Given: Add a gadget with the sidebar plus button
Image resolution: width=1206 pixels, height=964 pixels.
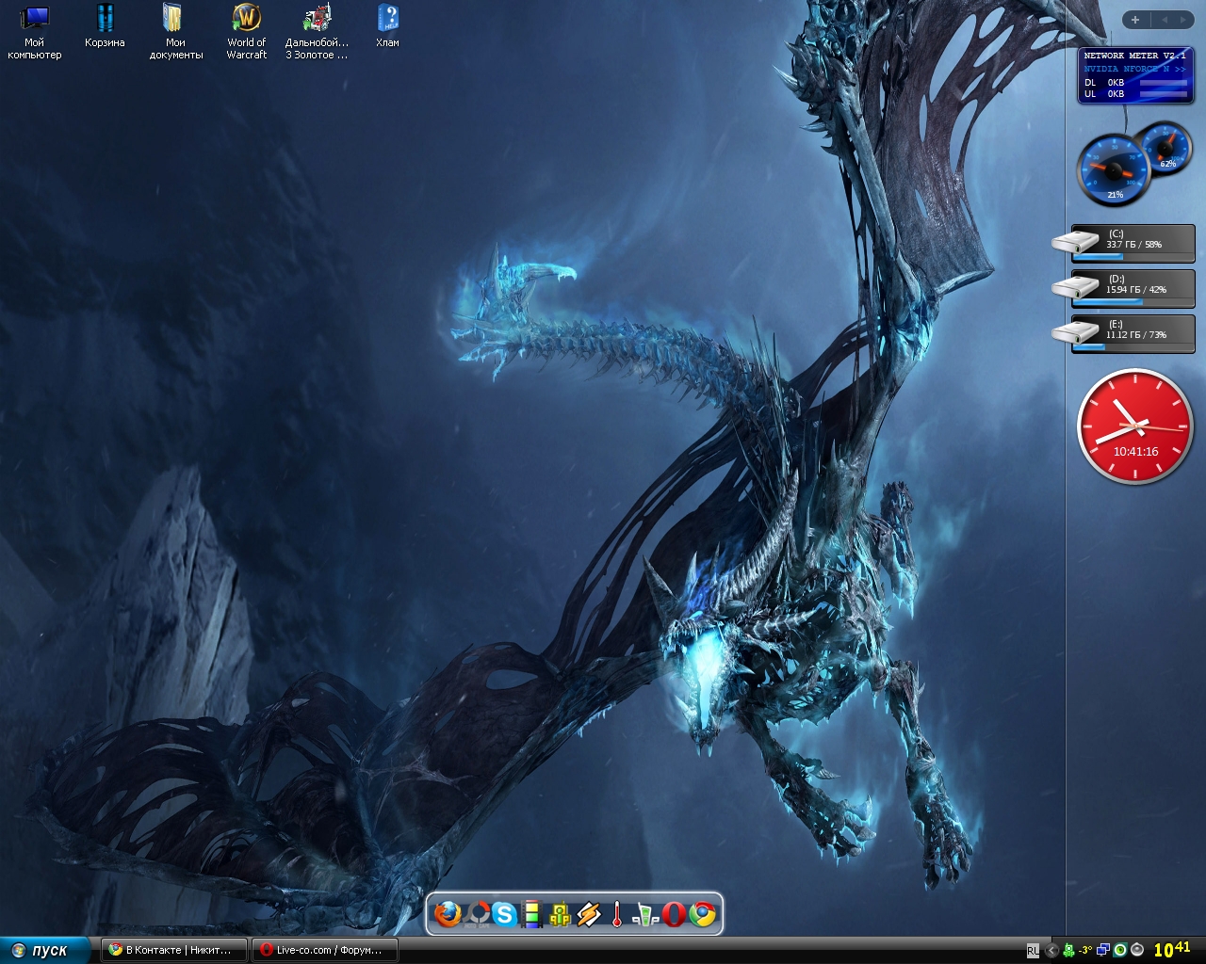Looking at the screenshot, I should tap(1135, 20).
